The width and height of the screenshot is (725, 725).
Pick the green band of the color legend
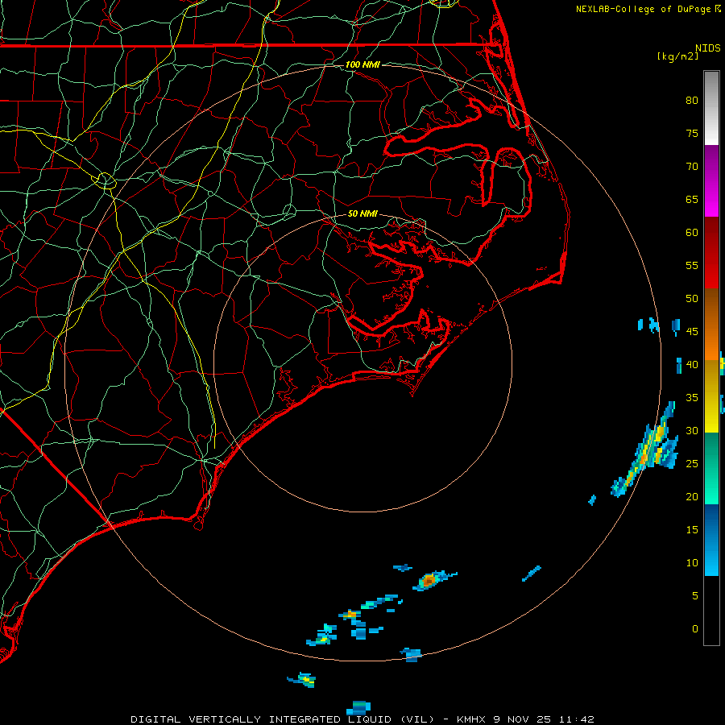[711, 468]
